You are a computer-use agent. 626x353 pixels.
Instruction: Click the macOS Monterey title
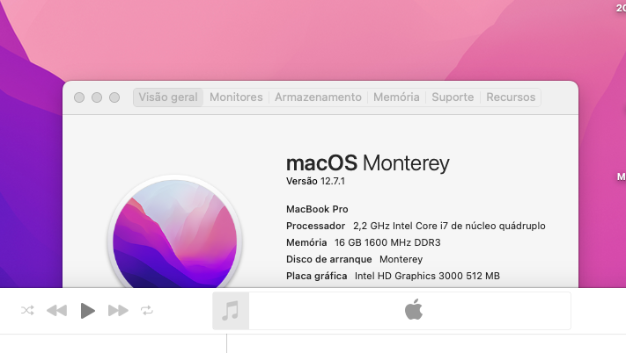click(368, 163)
